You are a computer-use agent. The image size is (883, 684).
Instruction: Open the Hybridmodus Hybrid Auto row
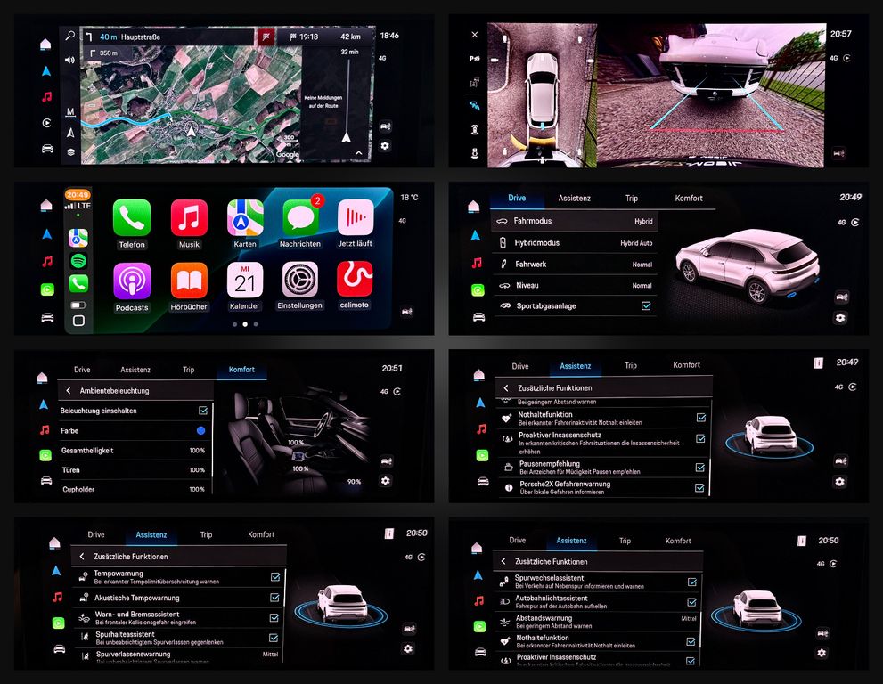(575, 242)
